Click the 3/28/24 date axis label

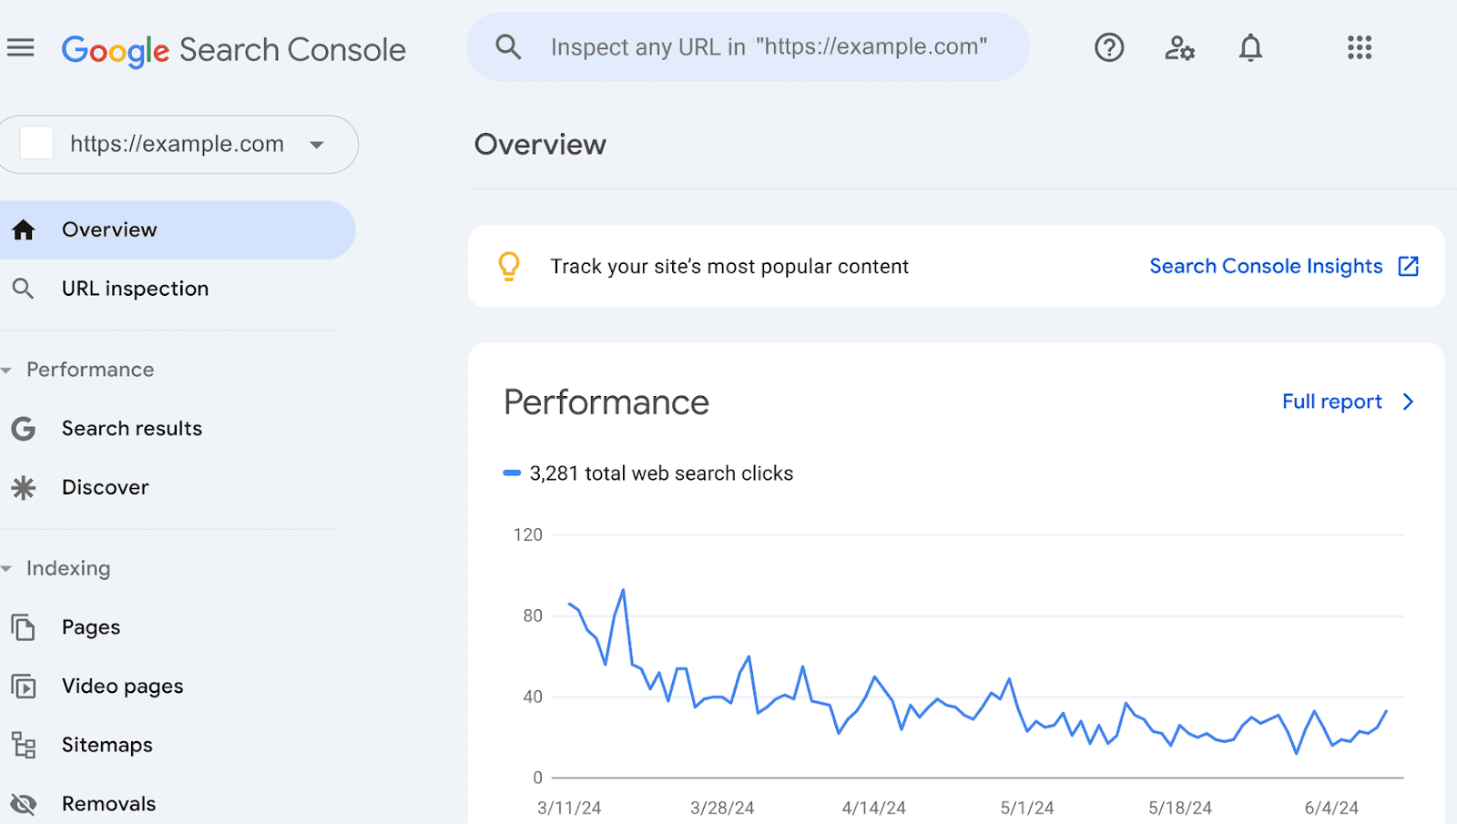(x=722, y=808)
